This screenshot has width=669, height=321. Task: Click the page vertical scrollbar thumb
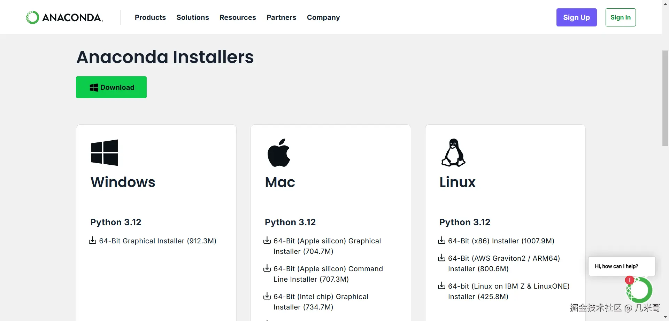click(665, 98)
